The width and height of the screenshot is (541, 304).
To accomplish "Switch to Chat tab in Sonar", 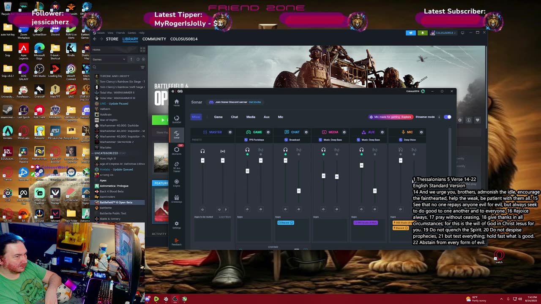I will (235, 117).
